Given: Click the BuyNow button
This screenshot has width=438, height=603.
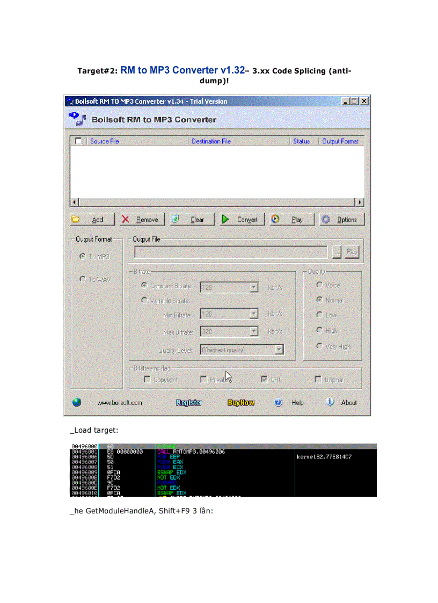Looking at the screenshot, I should (241, 402).
